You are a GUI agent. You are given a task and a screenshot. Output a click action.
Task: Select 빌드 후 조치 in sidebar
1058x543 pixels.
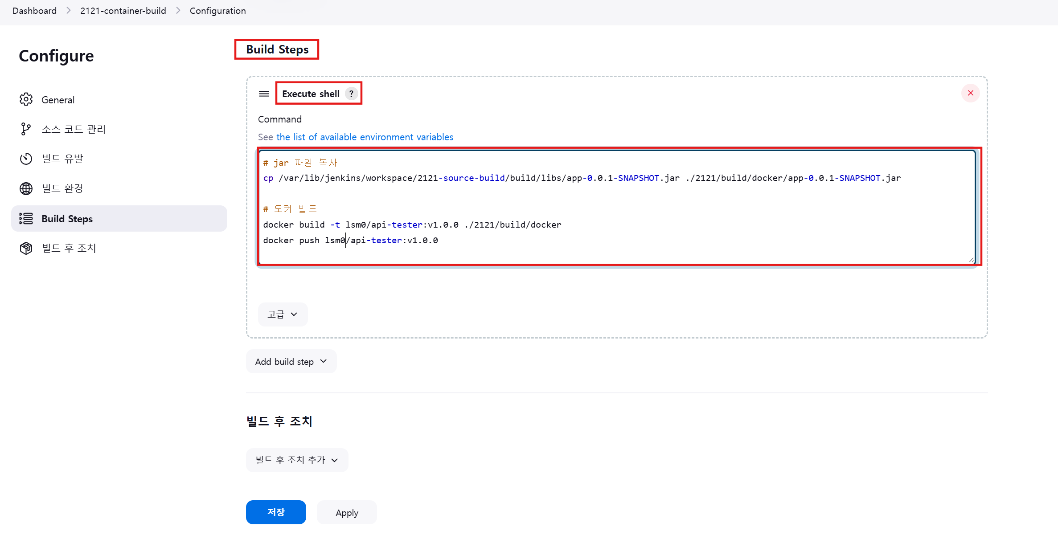tap(69, 248)
